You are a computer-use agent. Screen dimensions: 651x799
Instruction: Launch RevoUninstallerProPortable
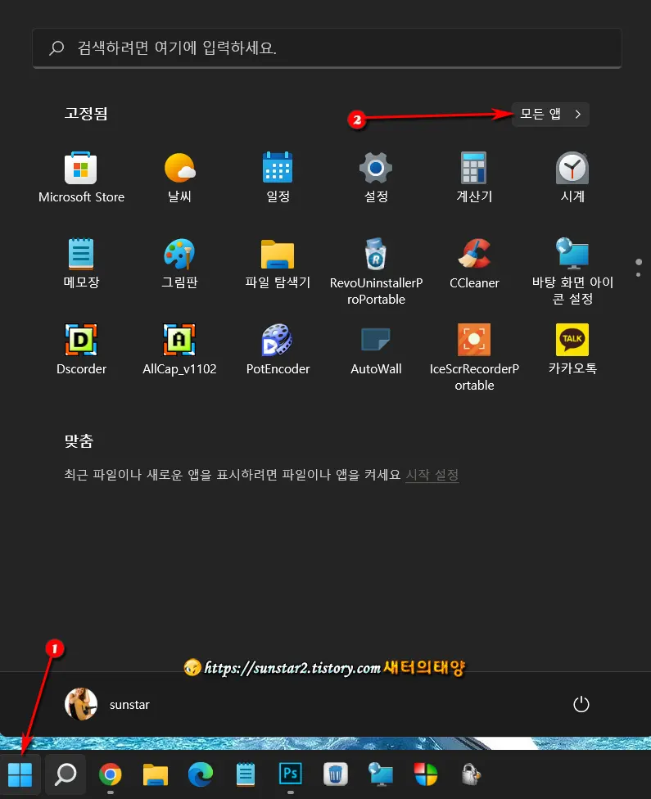click(376, 271)
